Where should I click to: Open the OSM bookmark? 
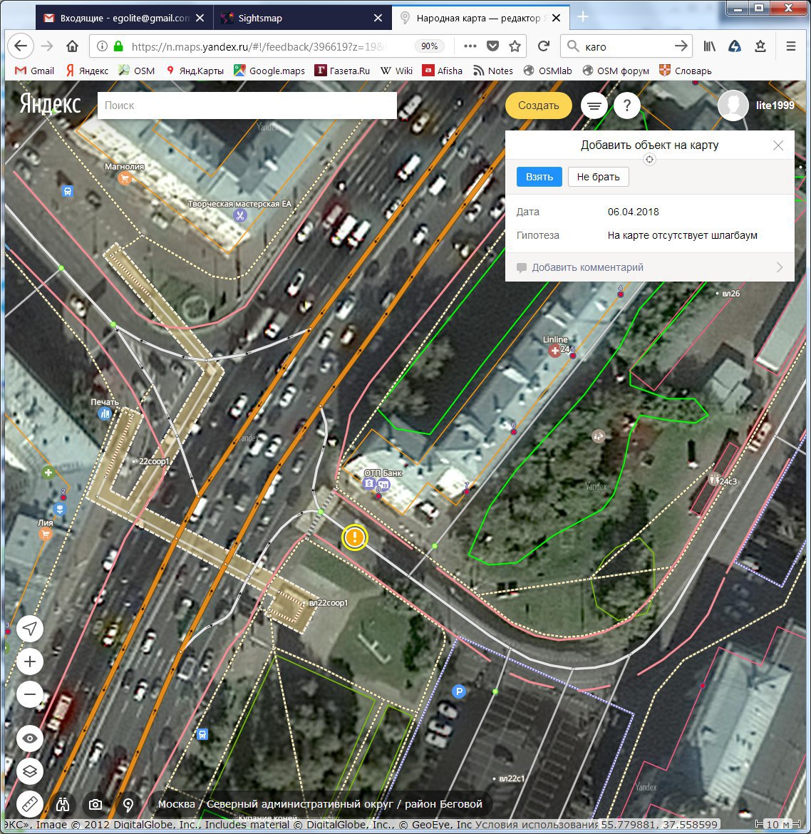137,71
